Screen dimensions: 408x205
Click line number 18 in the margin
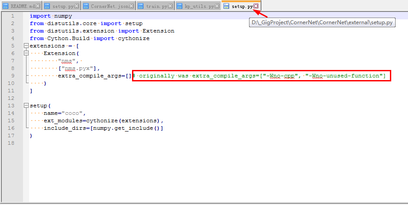[11, 143]
